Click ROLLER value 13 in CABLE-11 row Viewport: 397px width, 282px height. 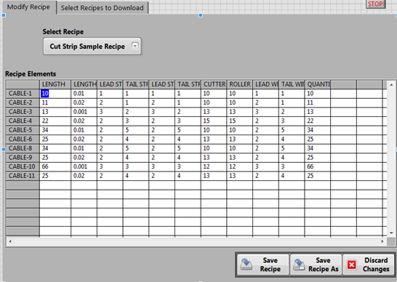[x=239, y=175]
